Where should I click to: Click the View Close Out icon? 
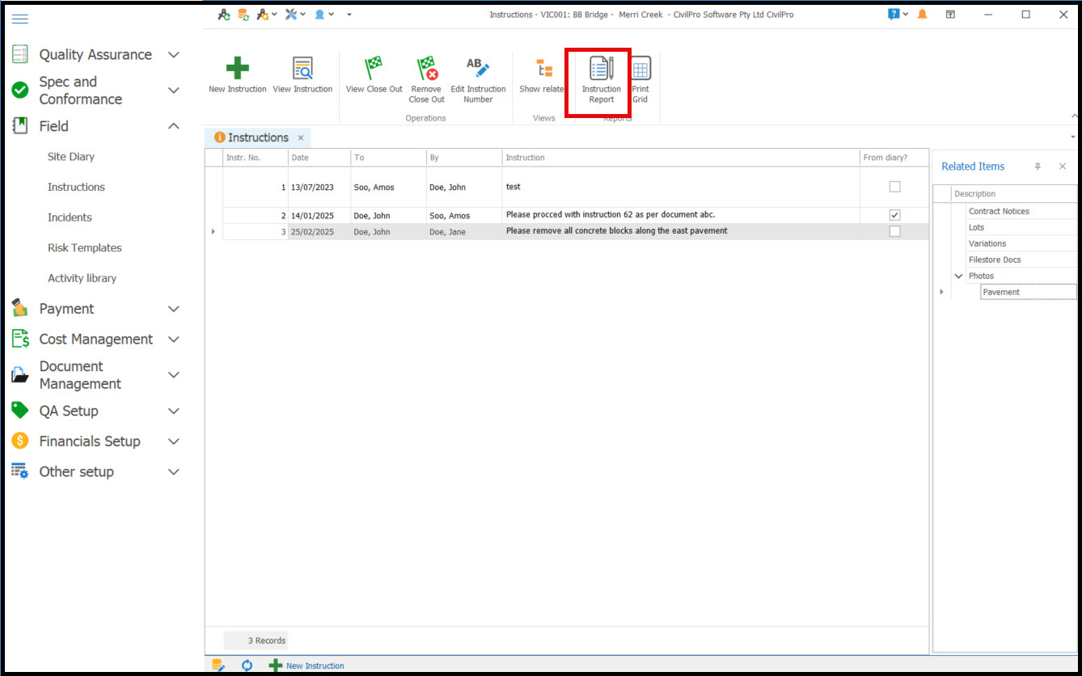pyautogui.click(x=374, y=70)
